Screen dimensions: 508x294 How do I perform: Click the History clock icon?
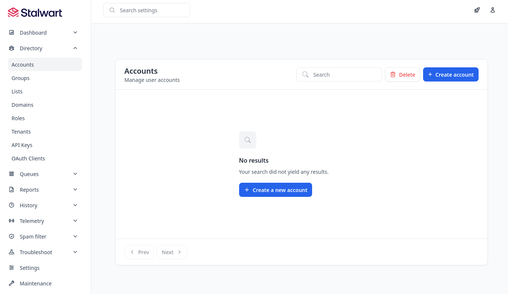[x=12, y=205]
